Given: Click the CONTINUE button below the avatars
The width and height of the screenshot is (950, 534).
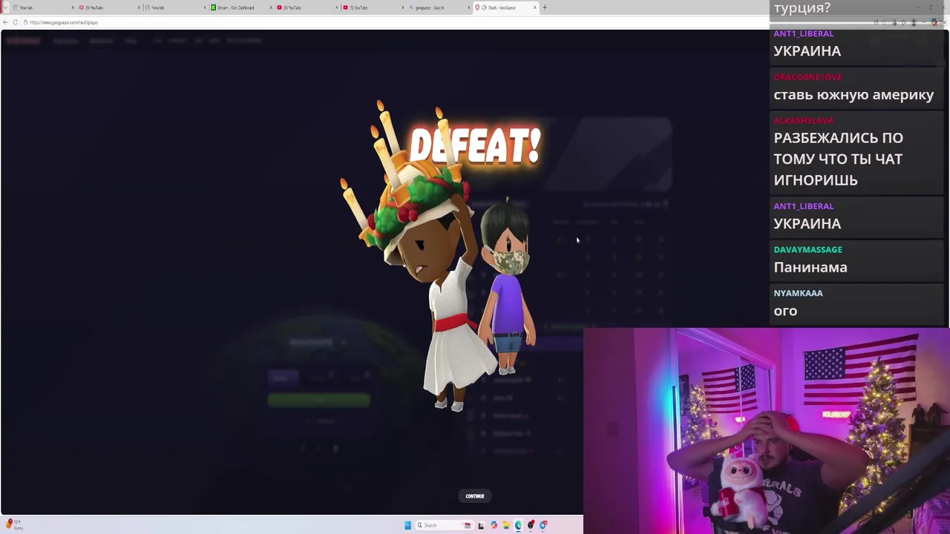Looking at the screenshot, I should tap(475, 496).
